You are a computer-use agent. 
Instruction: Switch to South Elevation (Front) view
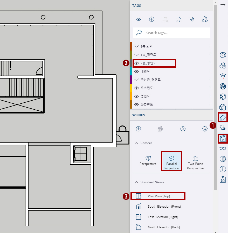click(158, 207)
